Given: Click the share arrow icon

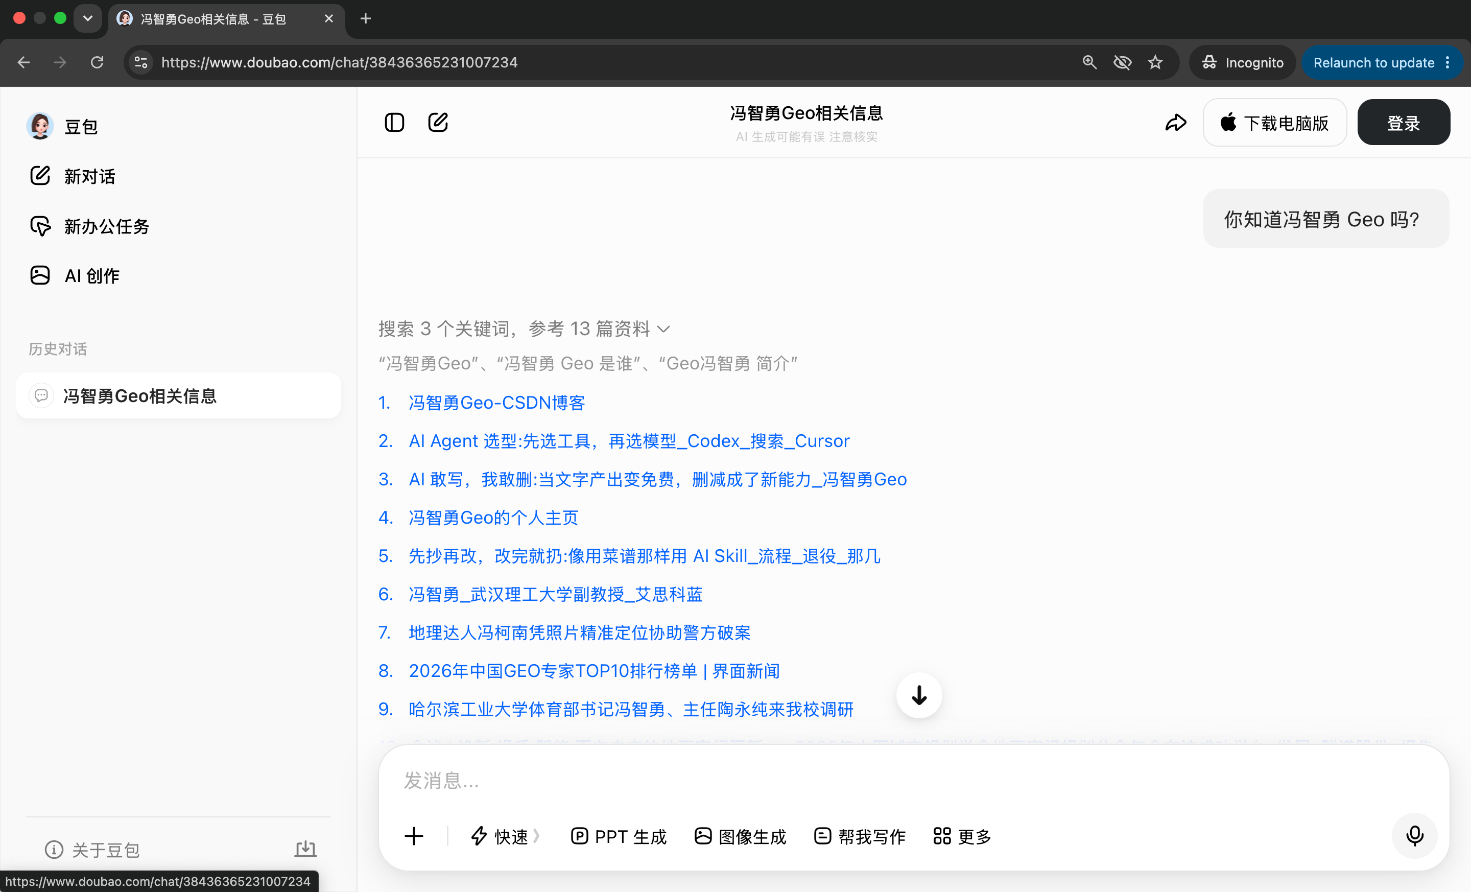Looking at the screenshot, I should (x=1176, y=123).
